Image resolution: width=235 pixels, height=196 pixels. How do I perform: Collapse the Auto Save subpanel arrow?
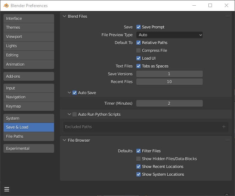(69, 93)
